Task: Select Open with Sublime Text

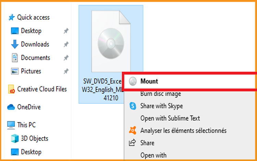Action: point(170,118)
